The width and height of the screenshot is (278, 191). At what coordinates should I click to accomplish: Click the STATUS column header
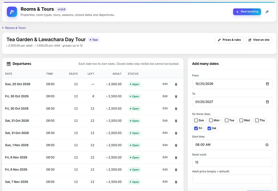(x=133, y=74)
